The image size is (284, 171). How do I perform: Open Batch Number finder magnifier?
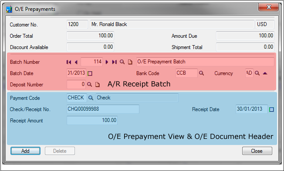pos(122,62)
